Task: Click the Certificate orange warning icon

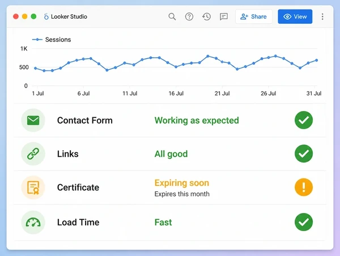Action: (304, 187)
